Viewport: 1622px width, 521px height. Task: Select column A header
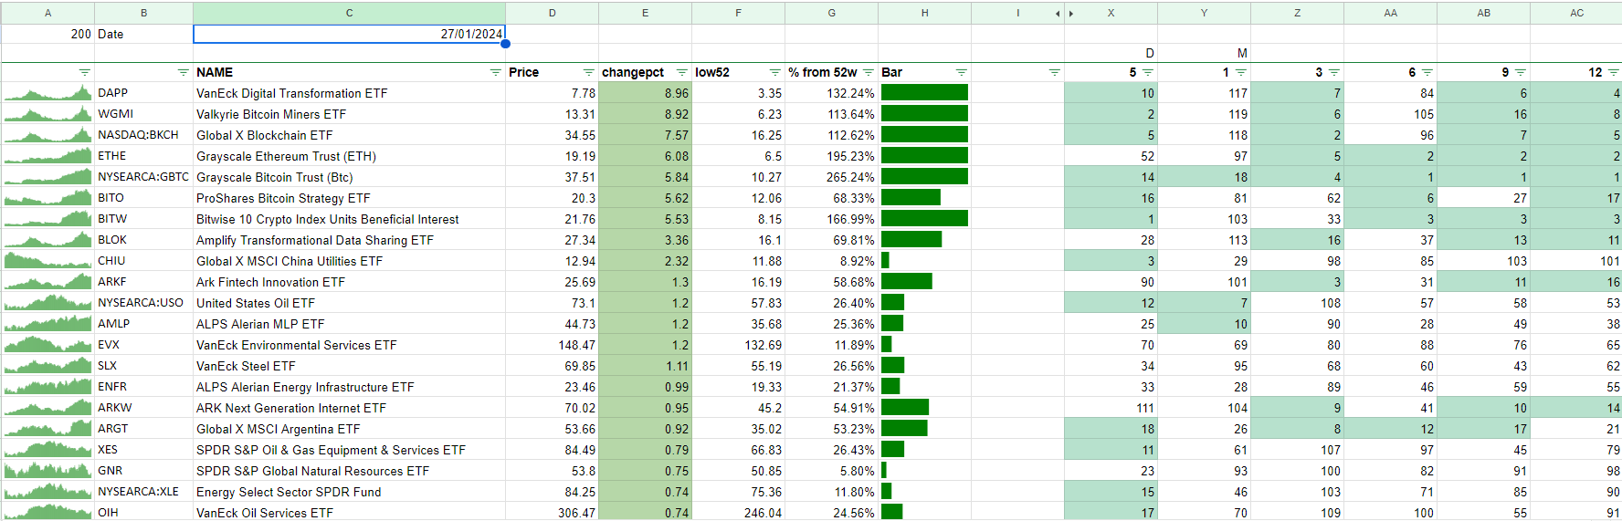point(47,13)
